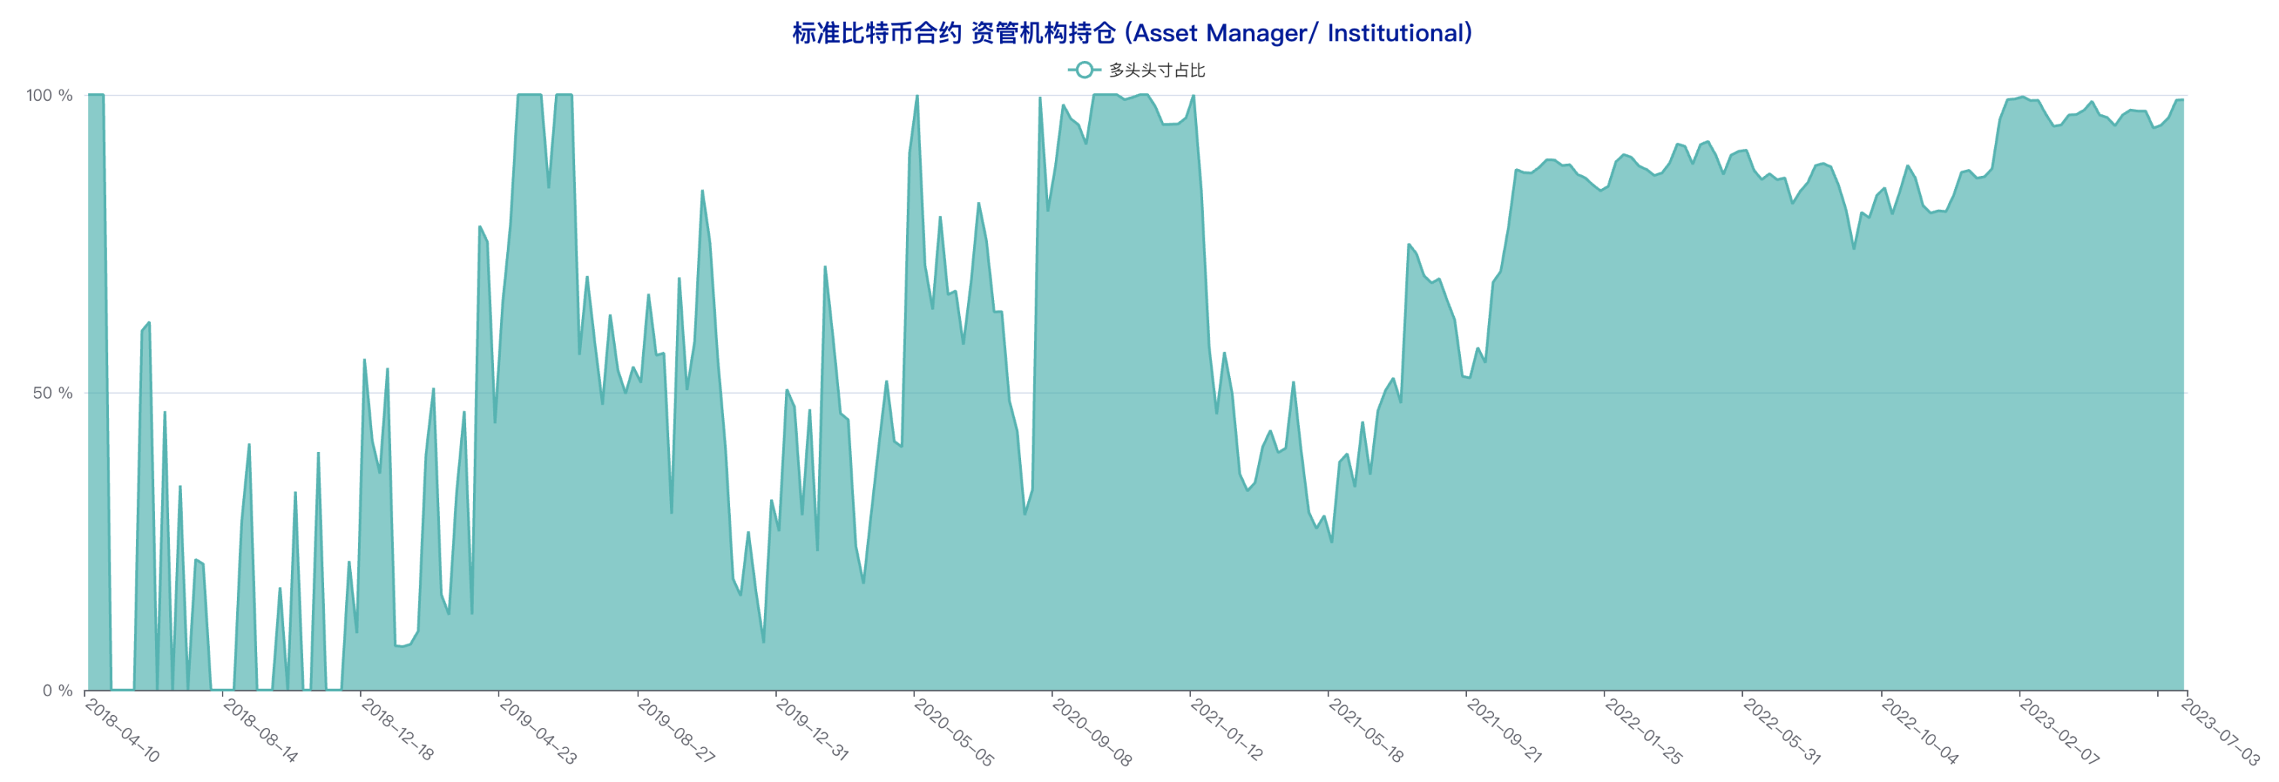This screenshot has width=2279, height=782.
Task: Select the 2020-09-08 date label
Action: pyautogui.click(x=1092, y=731)
